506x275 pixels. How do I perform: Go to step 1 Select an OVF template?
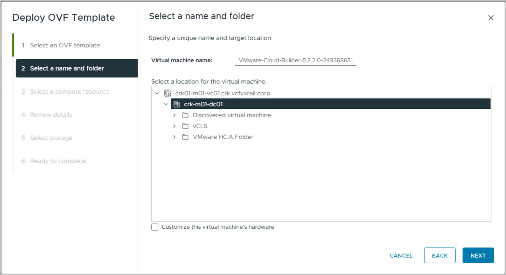[x=65, y=45]
